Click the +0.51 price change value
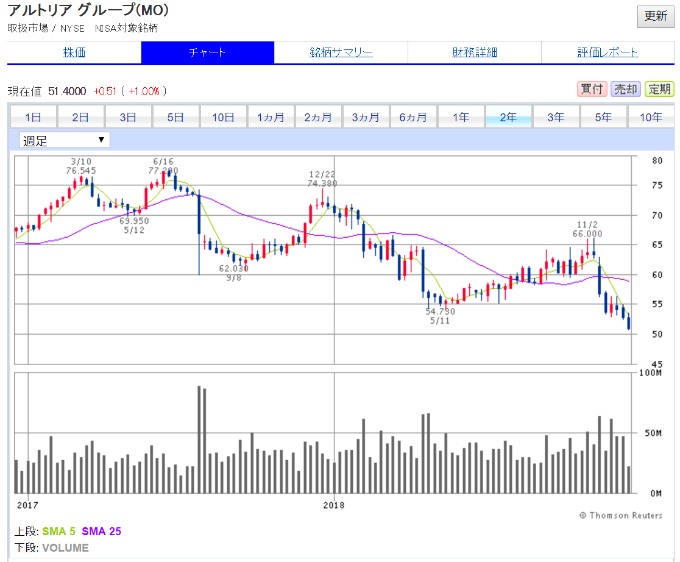This screenshot has height=562, width=680. (105, 91)
